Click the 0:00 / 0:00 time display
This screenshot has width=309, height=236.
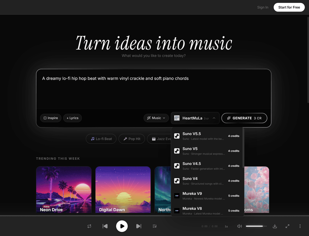click(x=209, y=226)
